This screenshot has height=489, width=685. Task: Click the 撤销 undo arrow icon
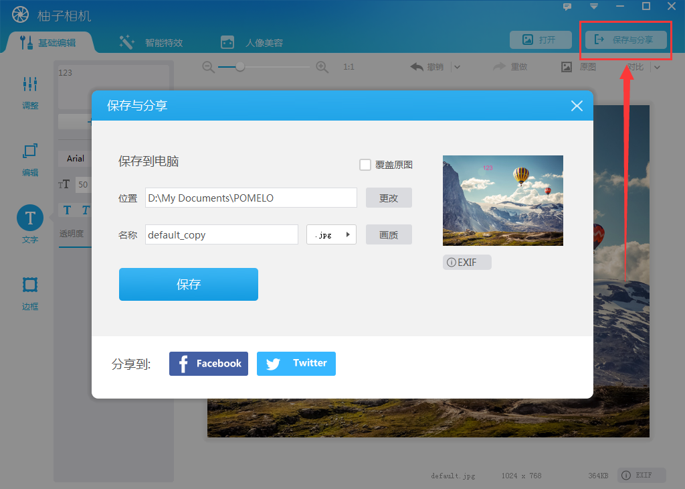point(418,66)
